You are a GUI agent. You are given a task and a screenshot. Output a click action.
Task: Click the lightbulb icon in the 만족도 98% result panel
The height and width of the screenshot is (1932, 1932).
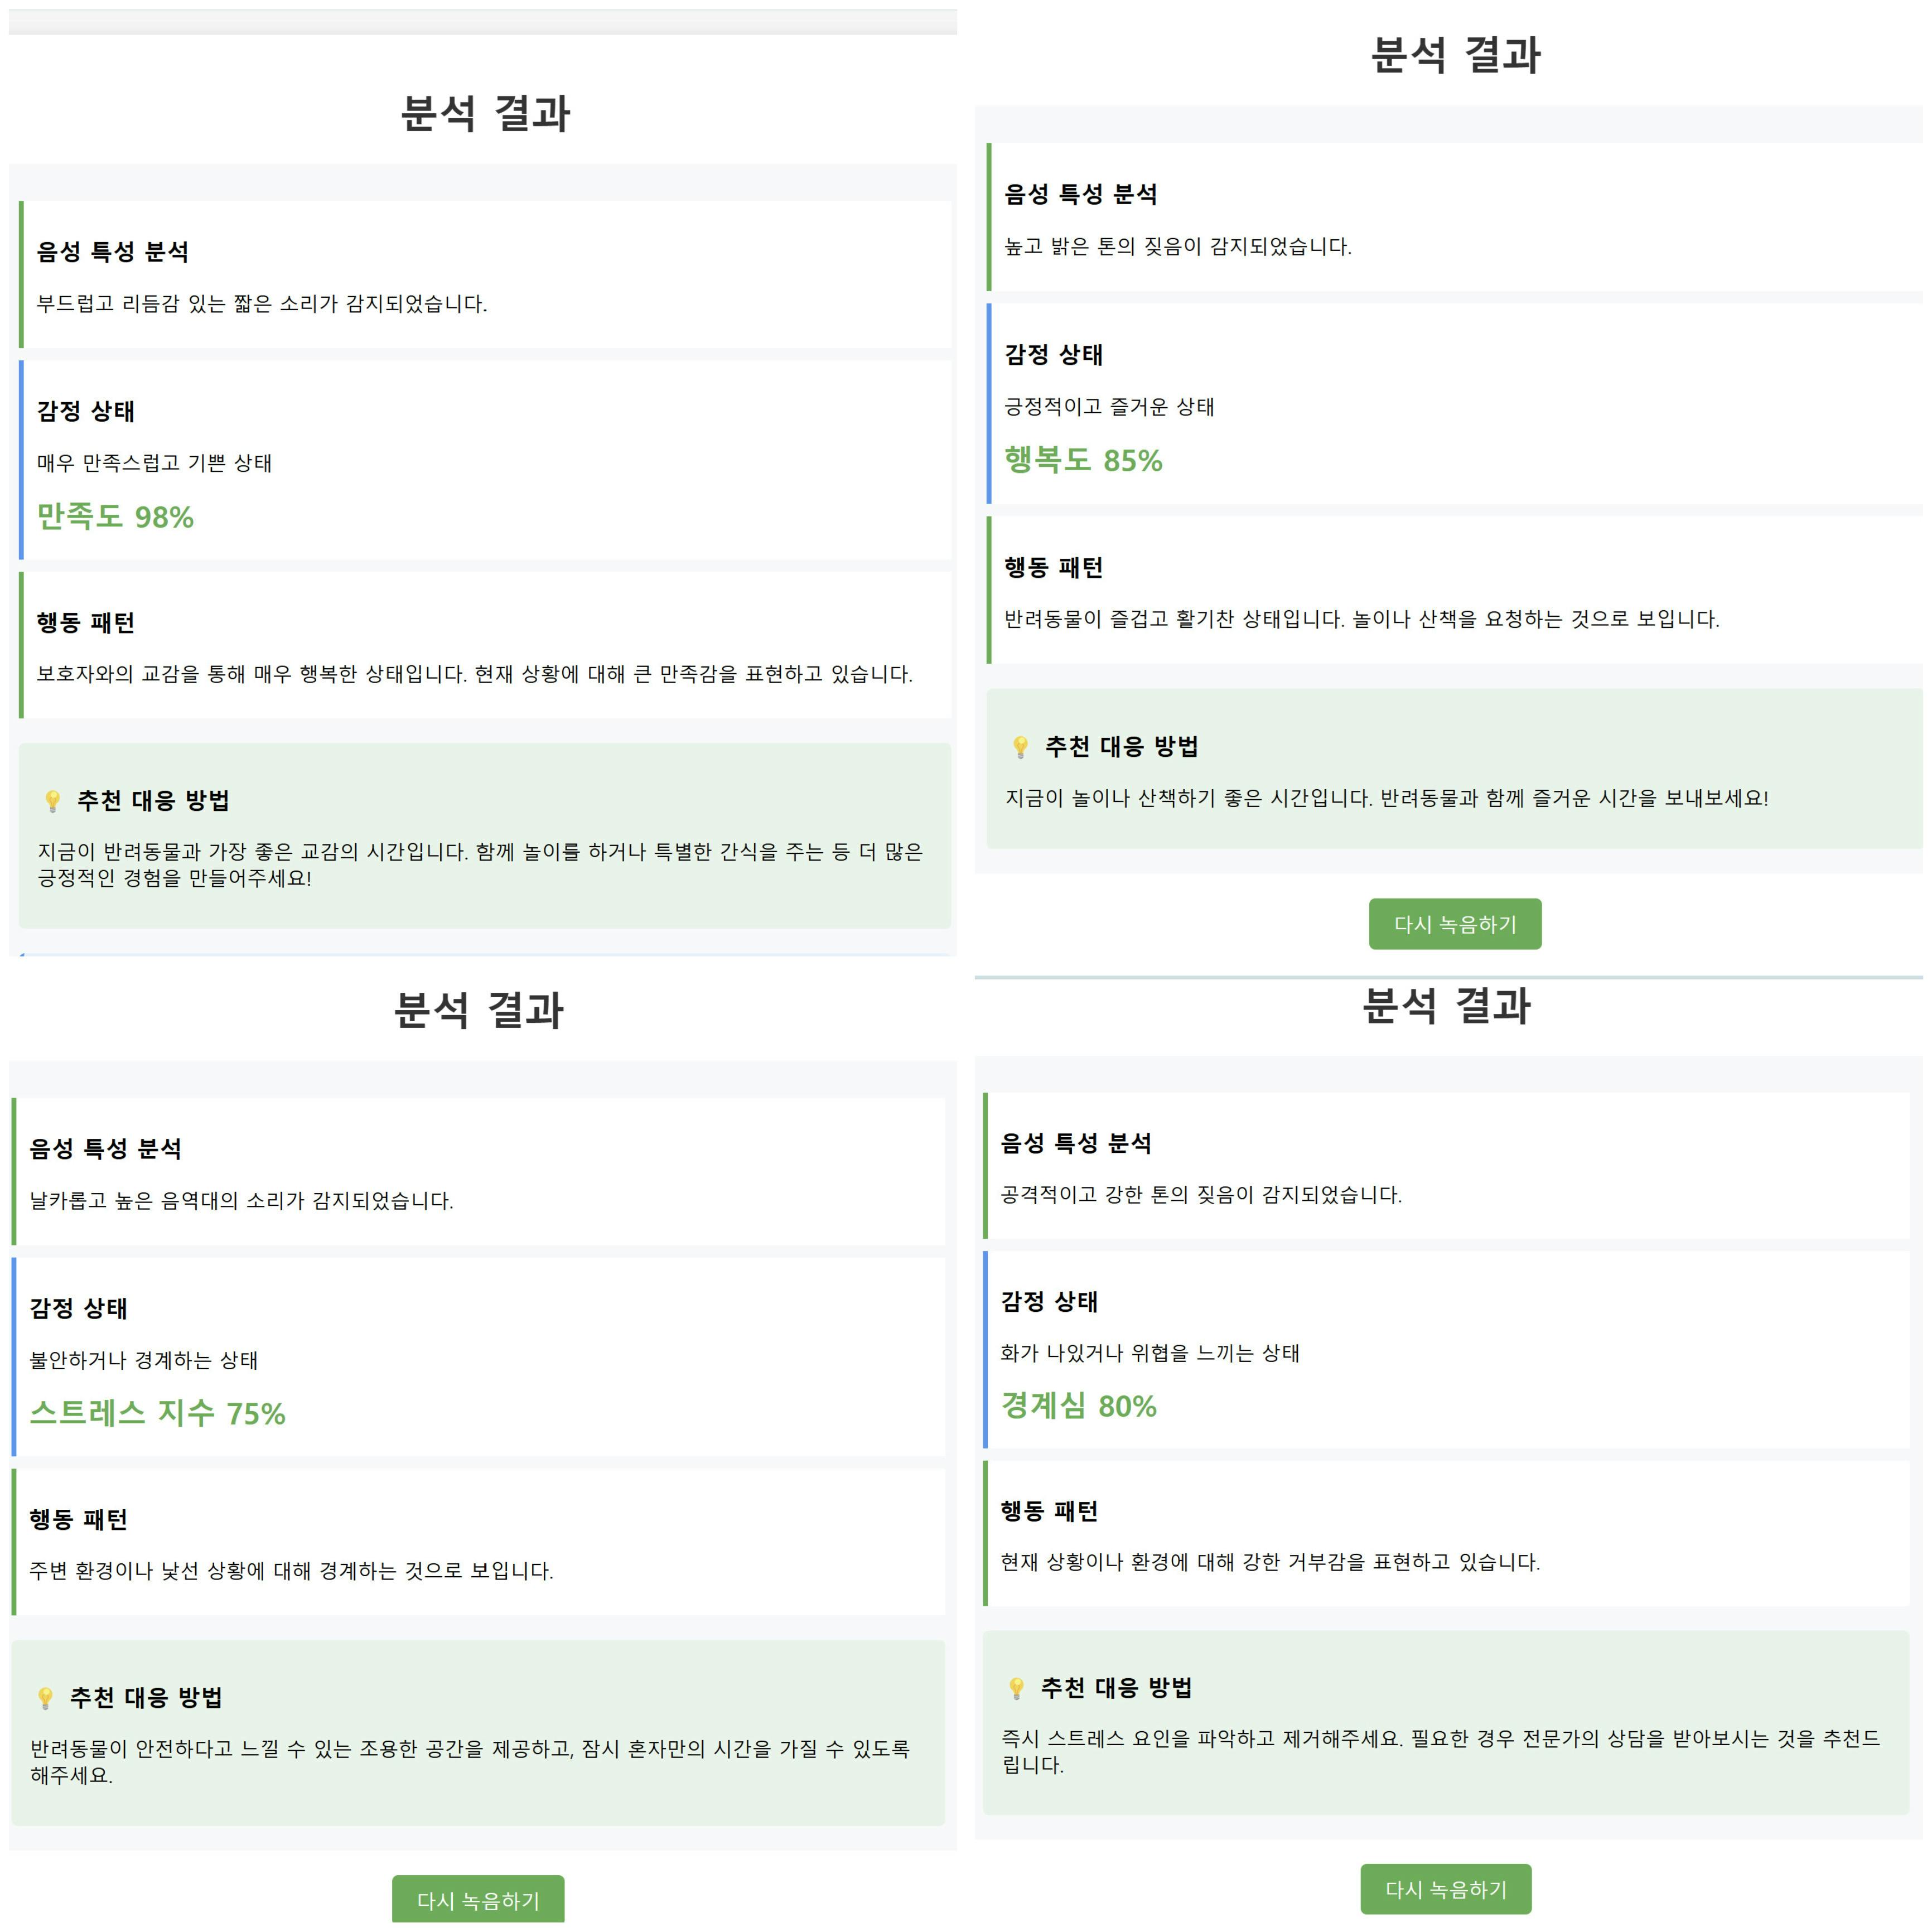pyautogui.click(x=53, y=801)
